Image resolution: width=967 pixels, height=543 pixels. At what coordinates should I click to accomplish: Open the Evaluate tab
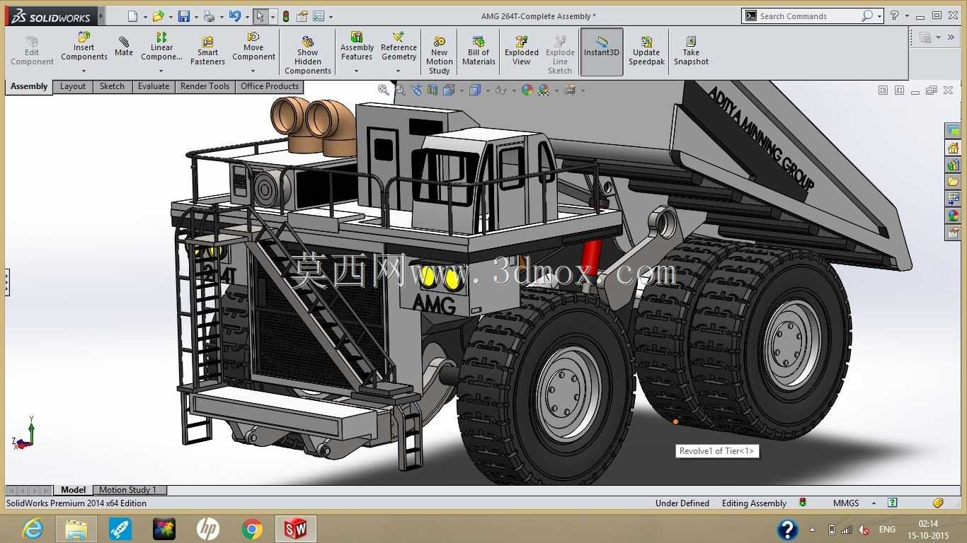coord(154,86)
